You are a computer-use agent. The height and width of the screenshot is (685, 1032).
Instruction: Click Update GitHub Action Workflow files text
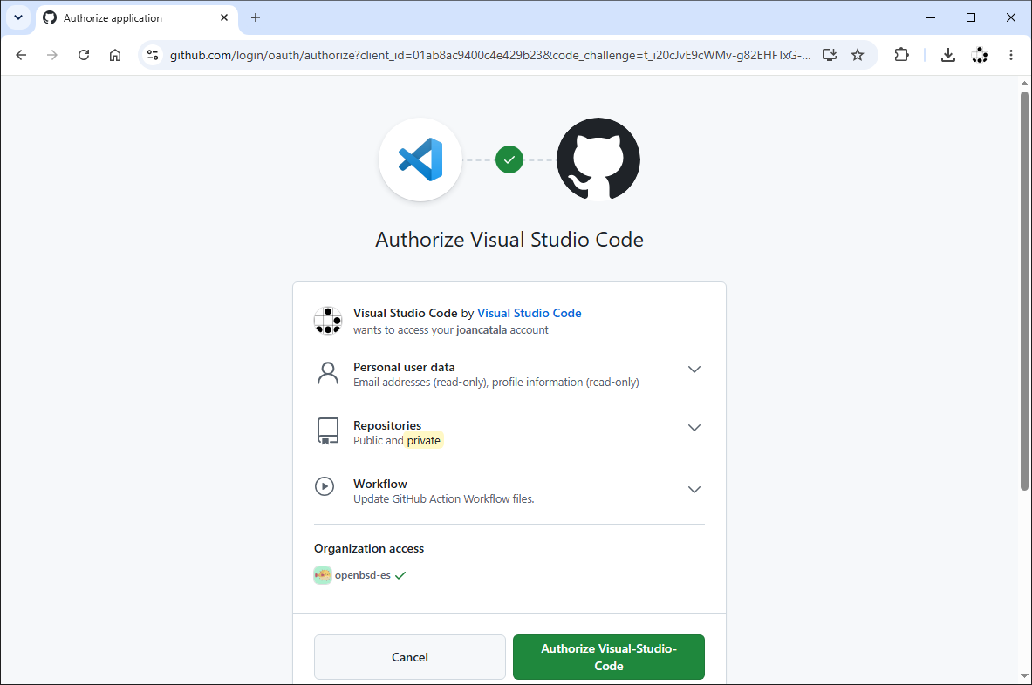444,499
